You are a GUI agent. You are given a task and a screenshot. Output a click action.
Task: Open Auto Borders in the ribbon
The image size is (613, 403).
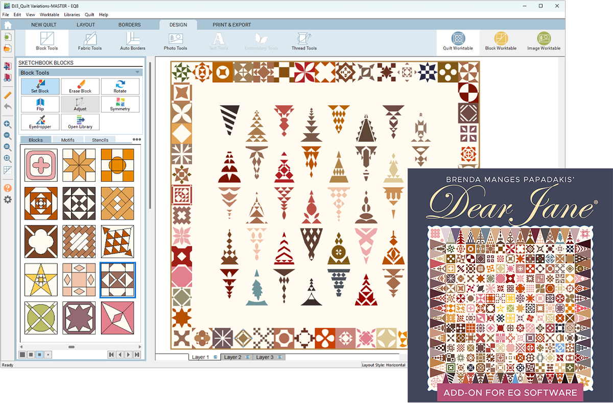pyautogui.click(x=133, y=42)
